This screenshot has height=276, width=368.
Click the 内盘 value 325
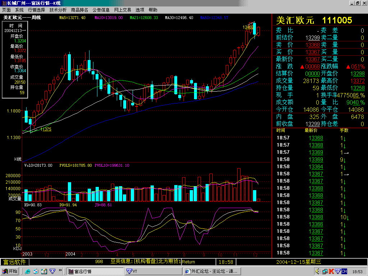(x=314, y=117)
